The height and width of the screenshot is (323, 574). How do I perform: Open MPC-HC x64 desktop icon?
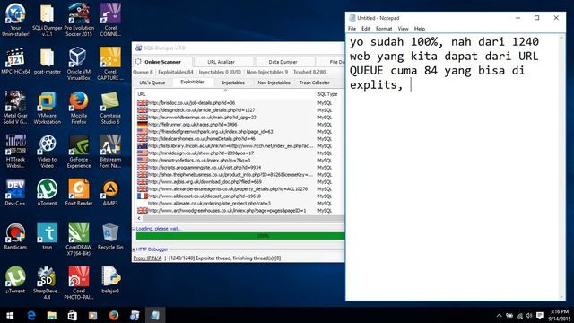15,61
